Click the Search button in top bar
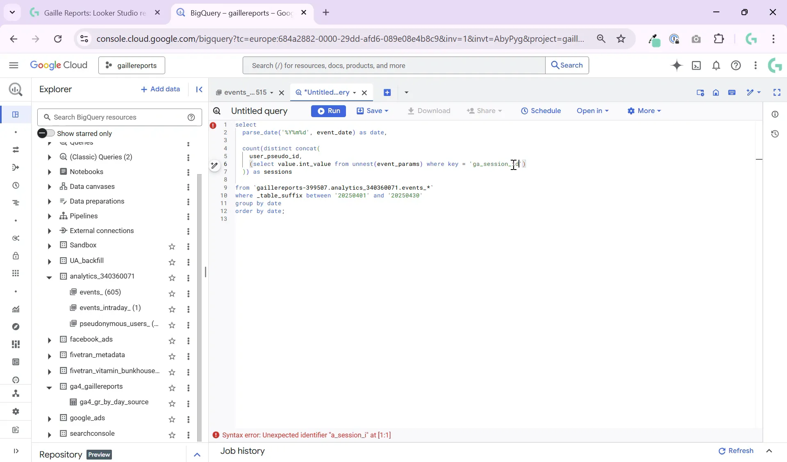 tap(567, 65)
